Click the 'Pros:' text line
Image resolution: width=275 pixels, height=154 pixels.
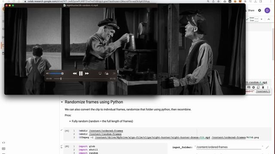click(x=68, y=115)
